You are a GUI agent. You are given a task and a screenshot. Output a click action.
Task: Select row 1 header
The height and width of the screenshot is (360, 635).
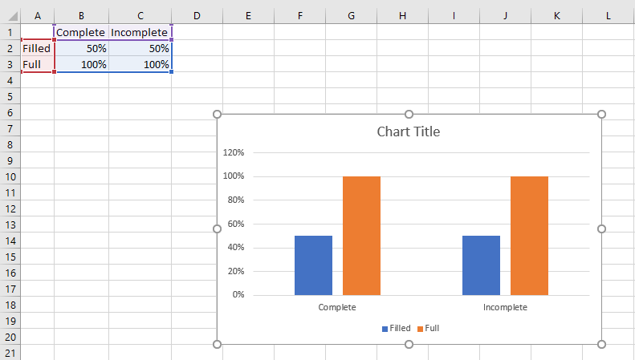coord(10,32)
